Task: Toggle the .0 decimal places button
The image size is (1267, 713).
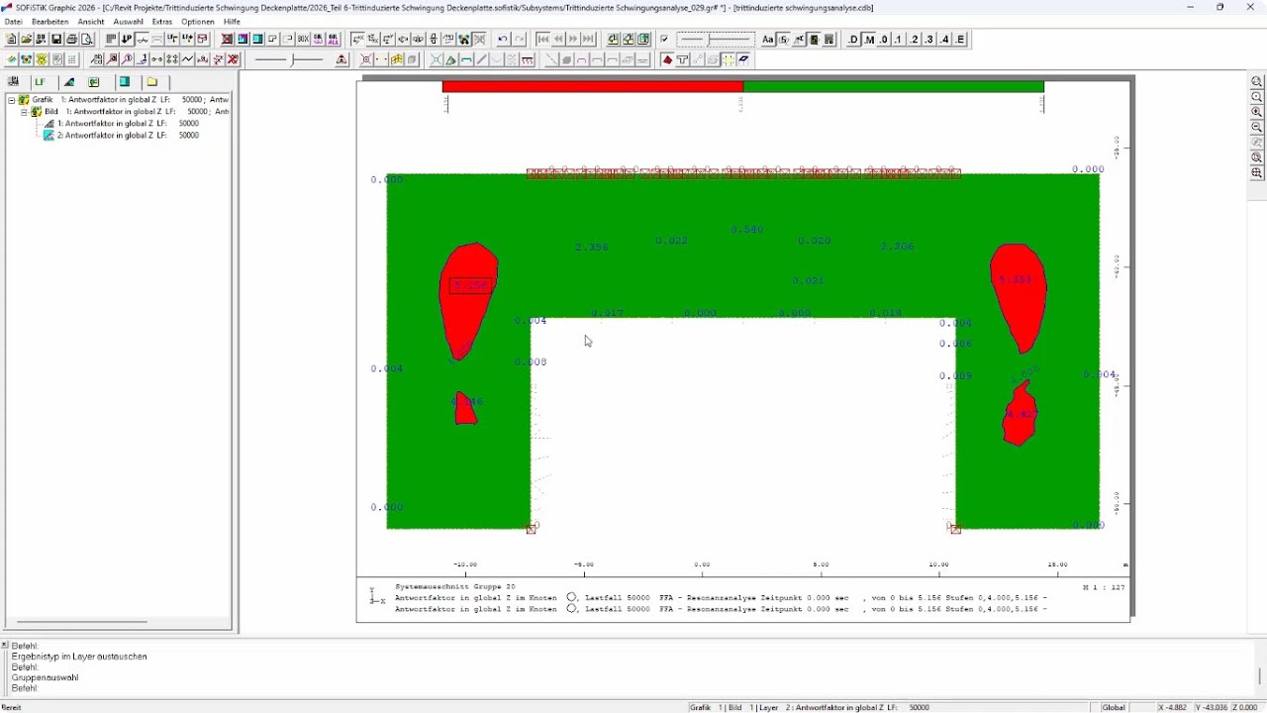Action: click(x=884, y=40)
